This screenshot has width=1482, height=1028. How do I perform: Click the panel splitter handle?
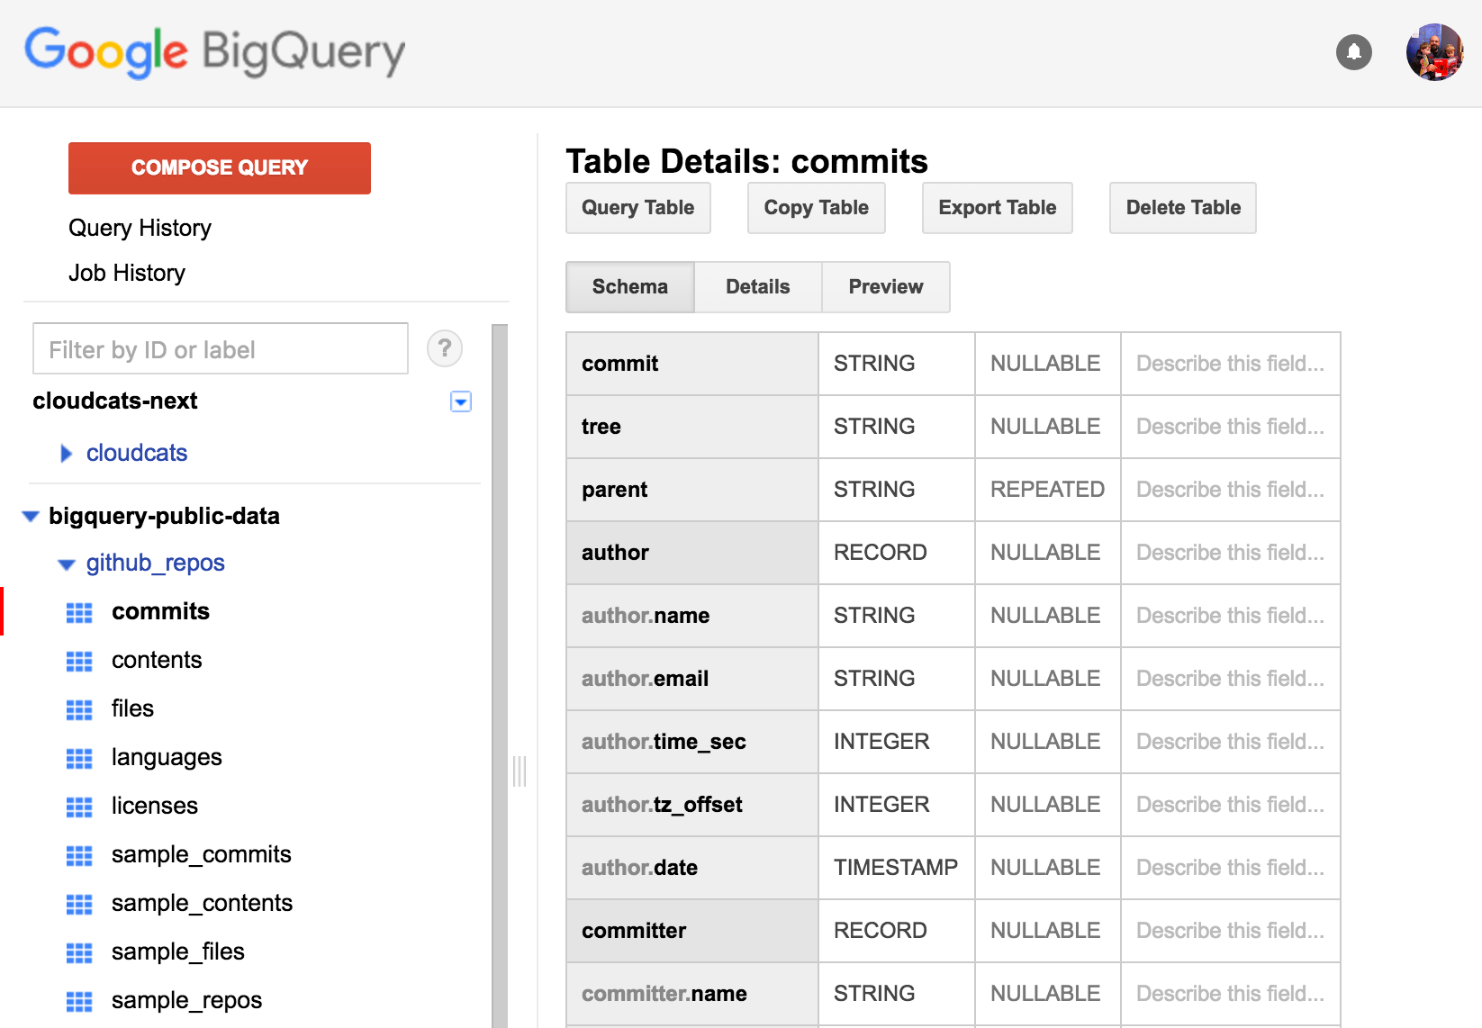520,771
